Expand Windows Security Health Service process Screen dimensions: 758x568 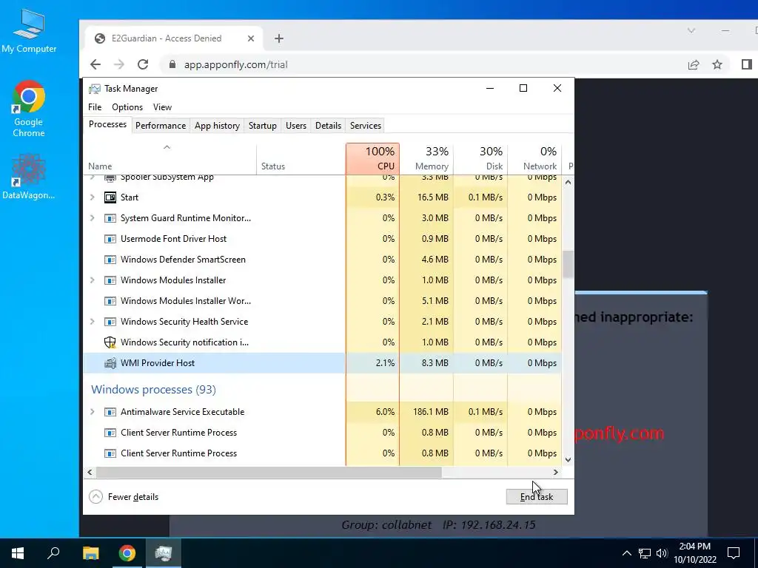[x=93, y=322]
